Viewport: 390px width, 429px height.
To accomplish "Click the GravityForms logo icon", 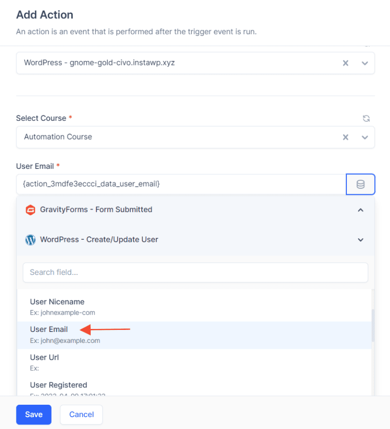I will [30, 210].
